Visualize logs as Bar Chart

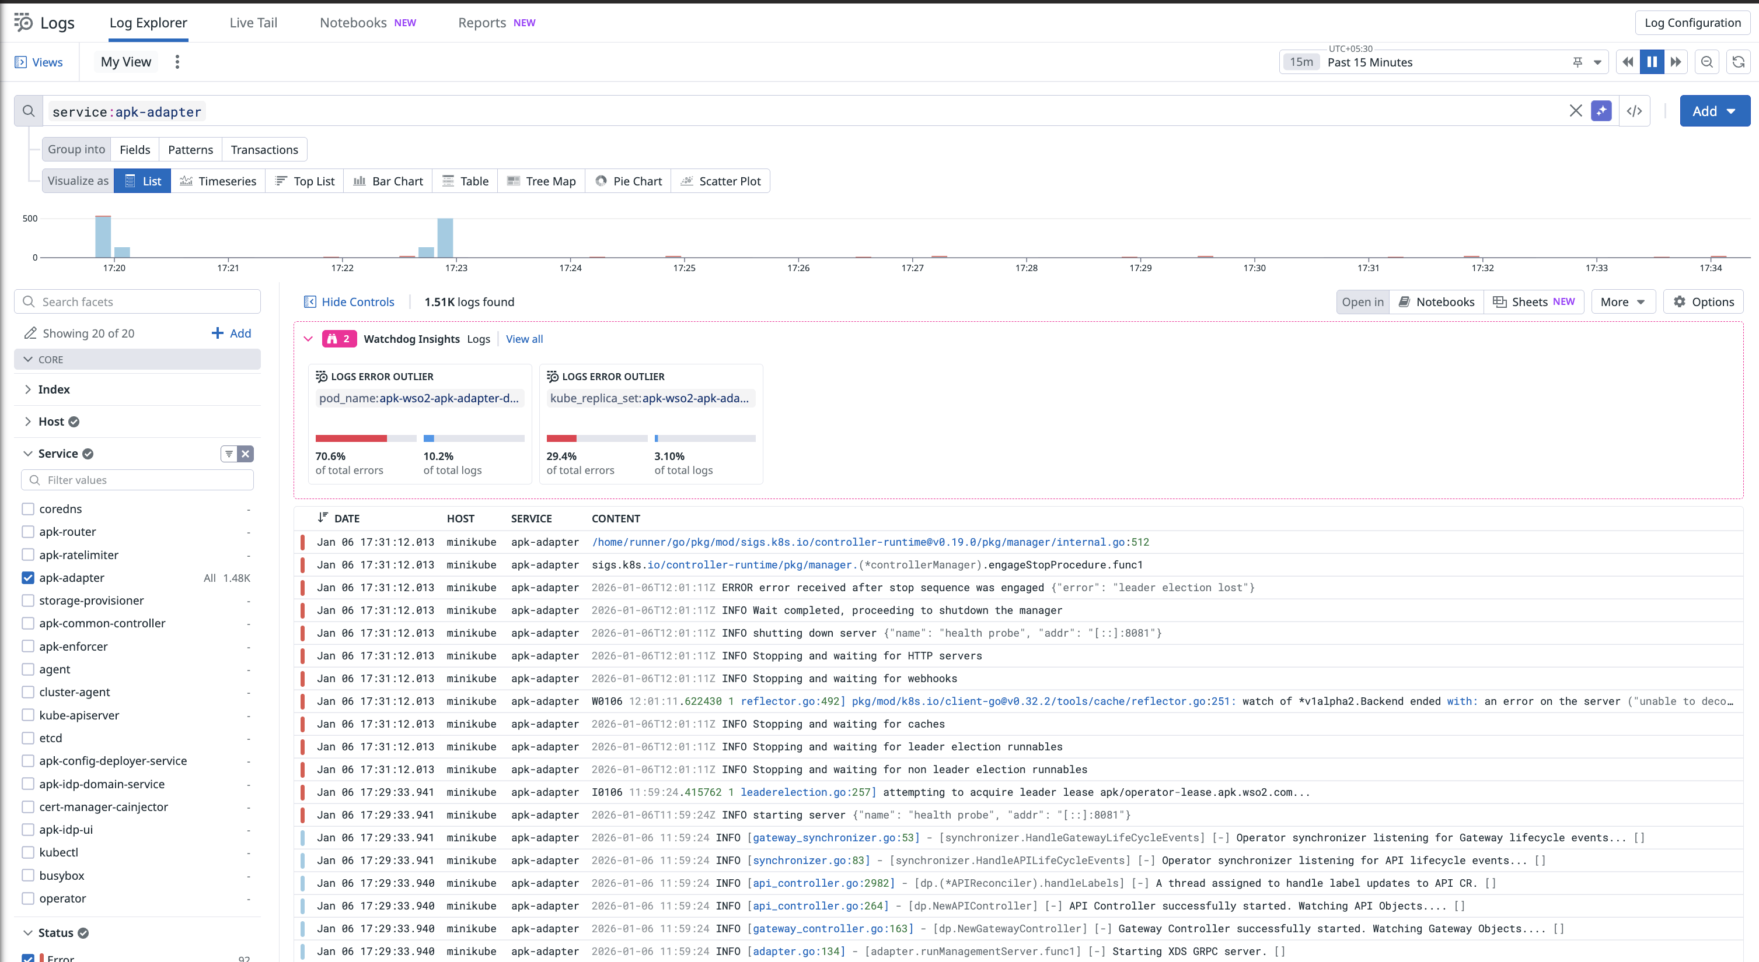388,181
